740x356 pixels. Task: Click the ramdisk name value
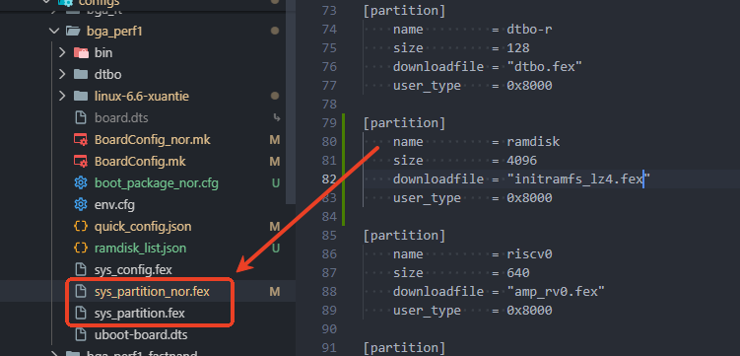pos(533,142)
